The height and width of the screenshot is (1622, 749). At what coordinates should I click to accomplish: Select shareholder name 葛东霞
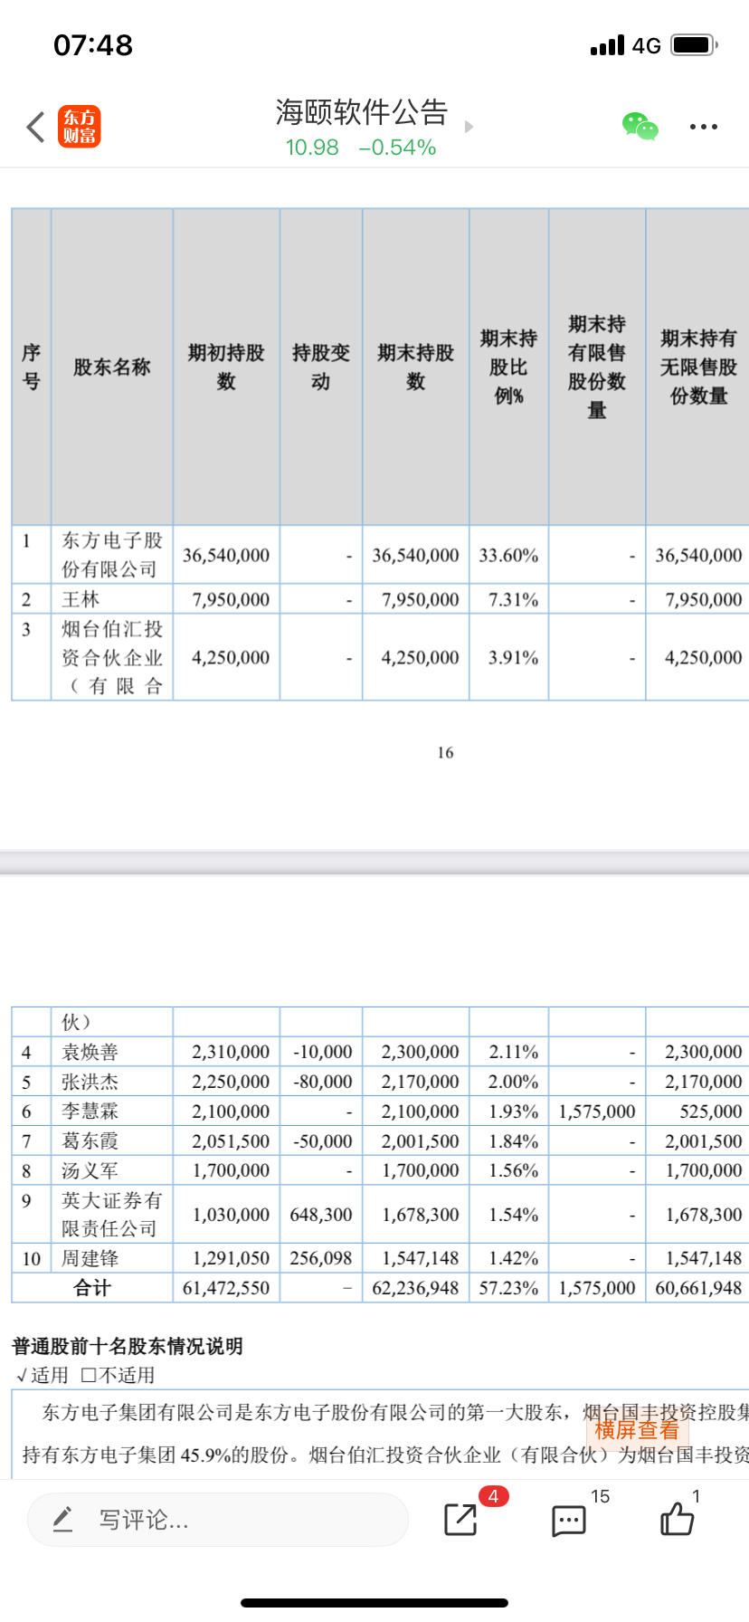[x=90, y=1141]
